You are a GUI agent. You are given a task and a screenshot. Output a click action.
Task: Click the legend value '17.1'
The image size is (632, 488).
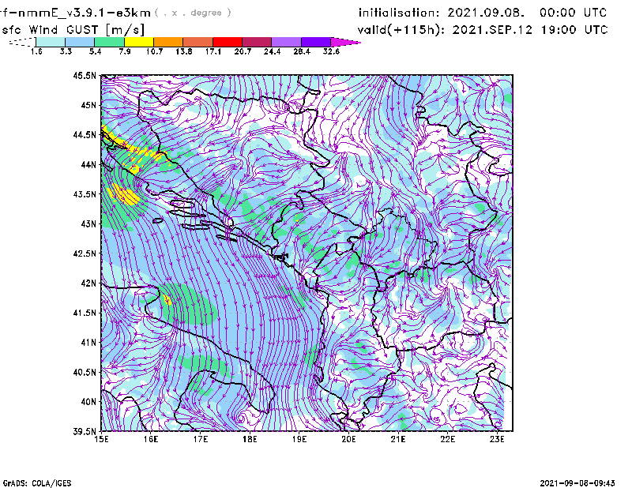point(213,51)
